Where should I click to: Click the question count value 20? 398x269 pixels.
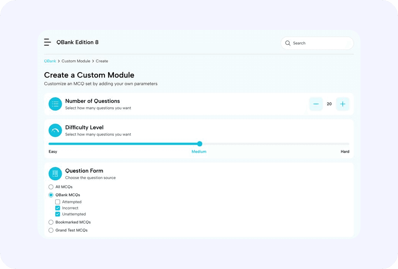pyautogui.click(x=329, y=104)
